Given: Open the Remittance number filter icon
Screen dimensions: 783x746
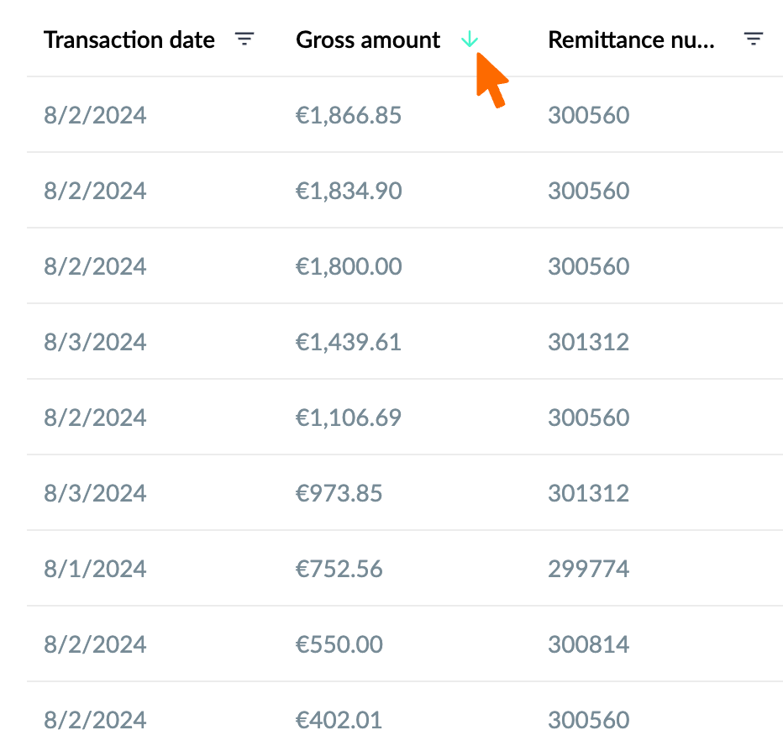Looking at the screenshot, I should (754, 39).
